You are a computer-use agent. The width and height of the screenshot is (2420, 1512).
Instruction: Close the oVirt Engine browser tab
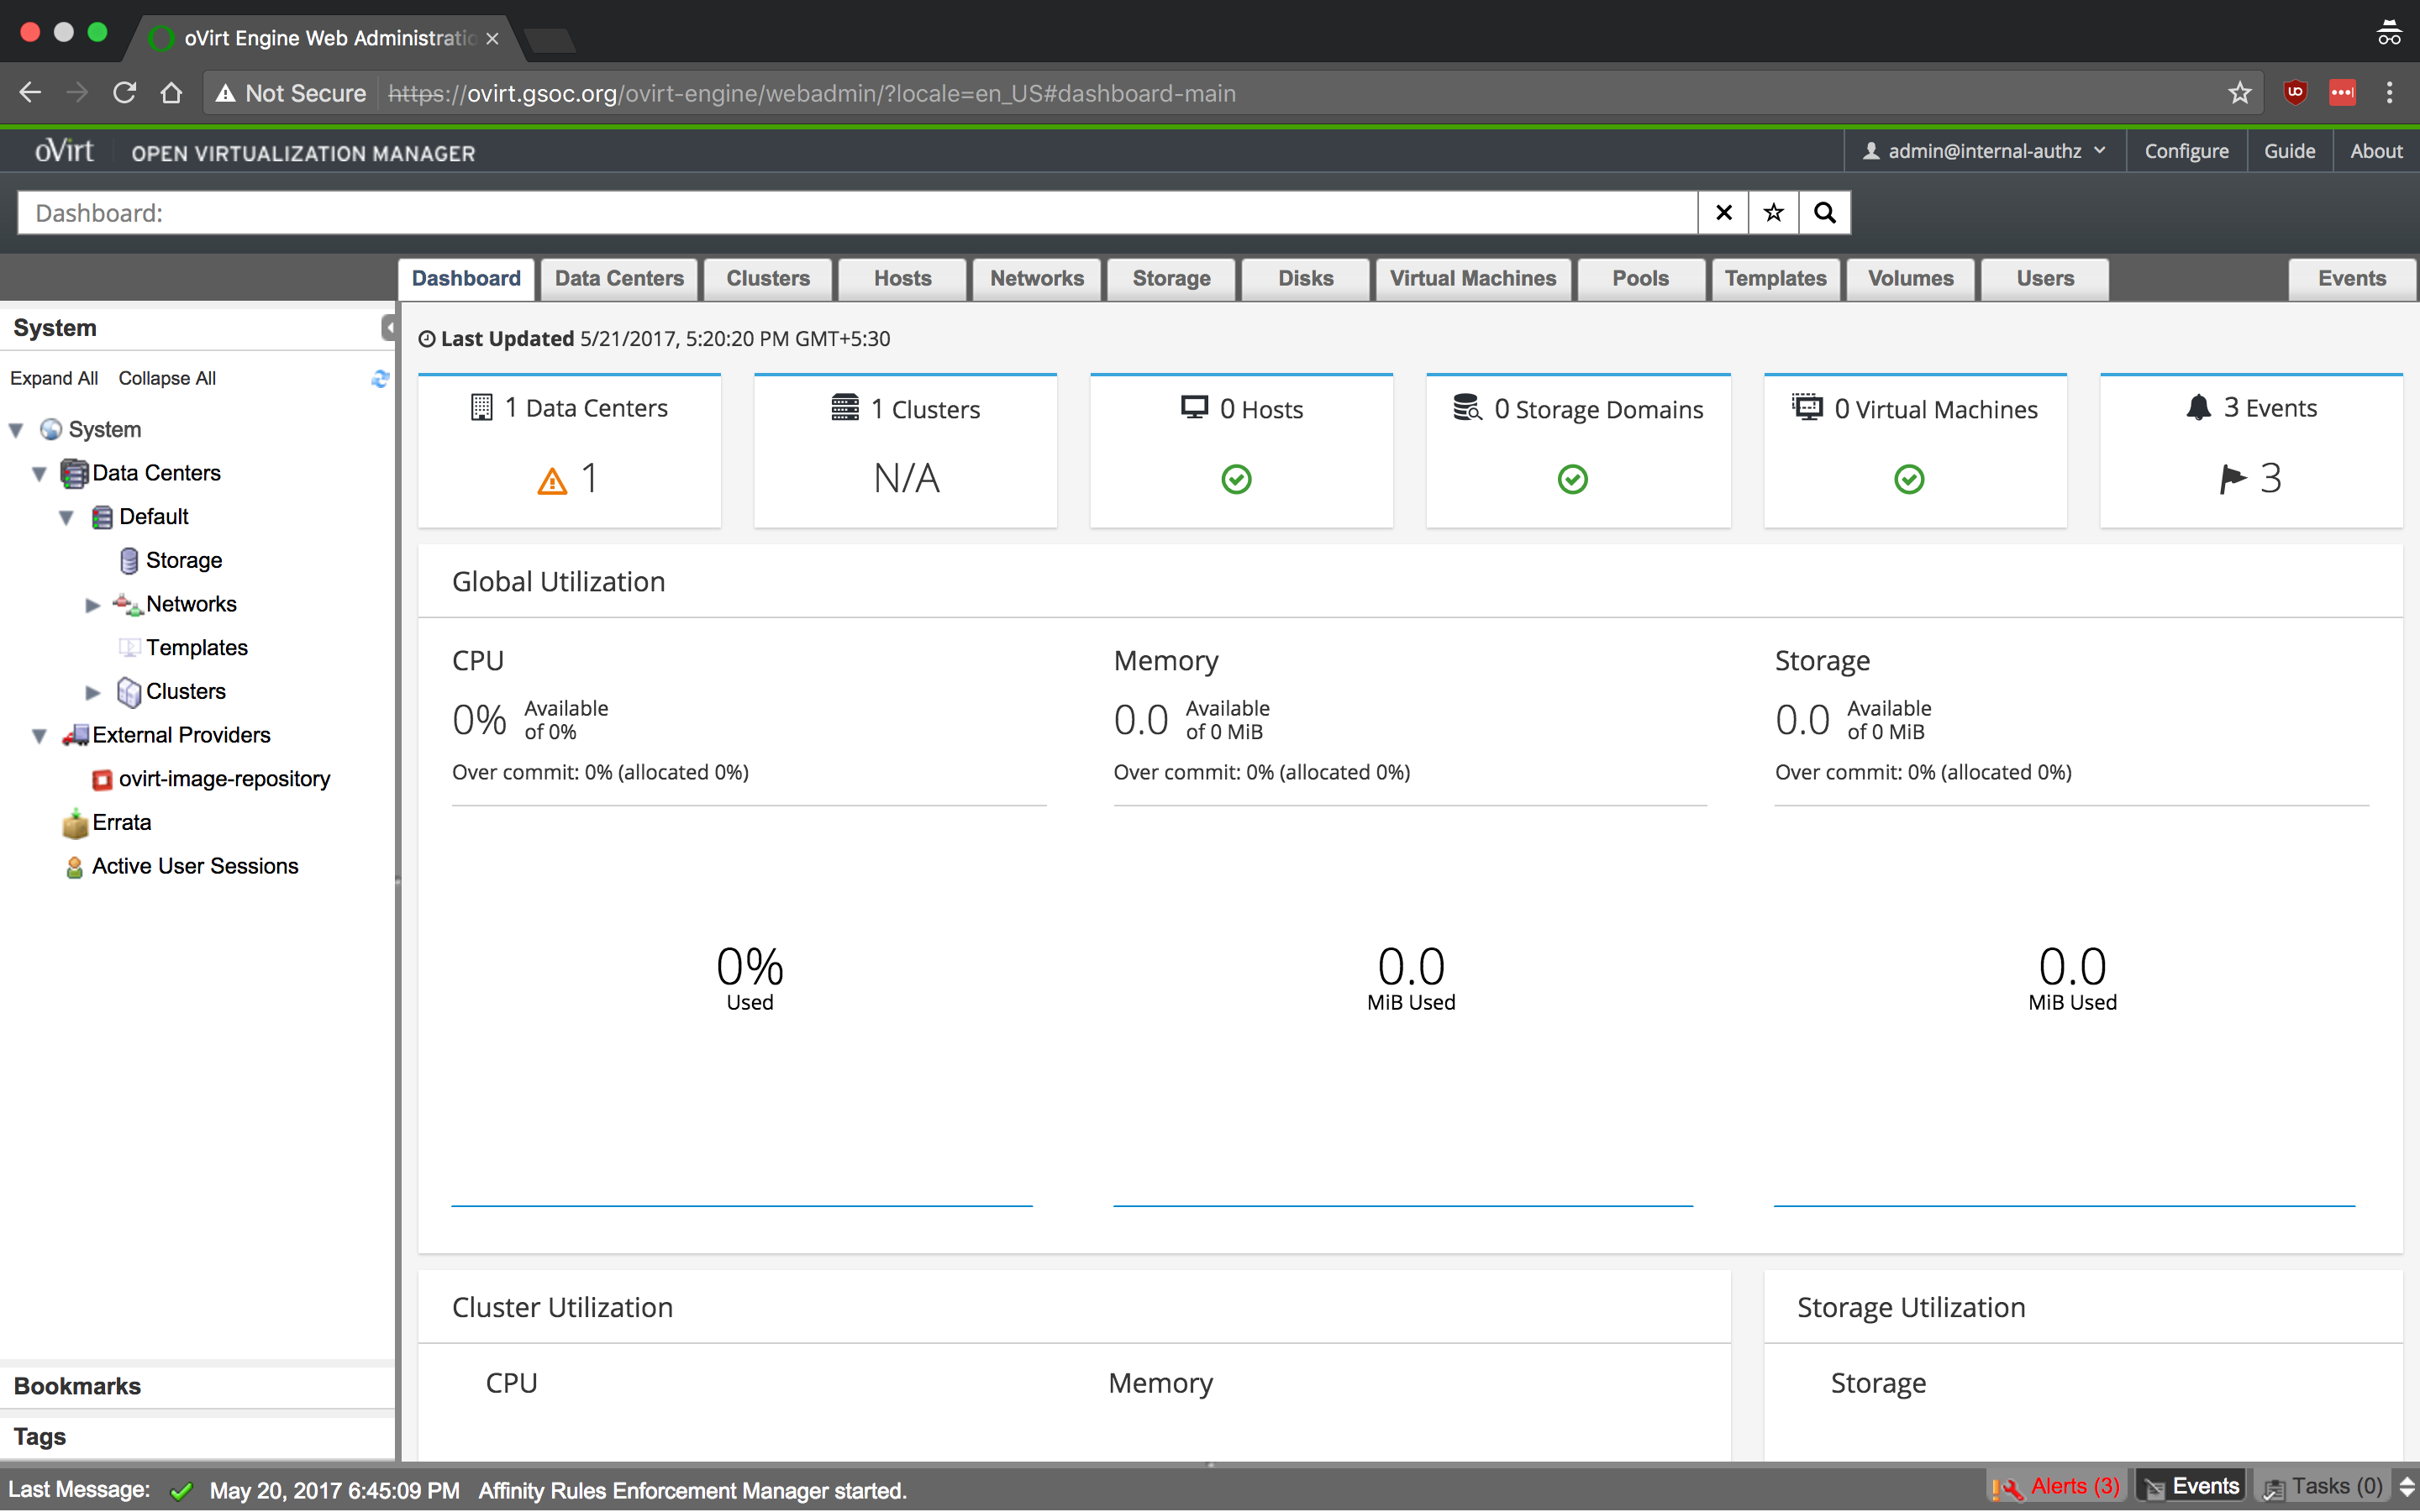coord(492,38)
